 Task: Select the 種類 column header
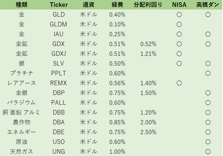21,5
